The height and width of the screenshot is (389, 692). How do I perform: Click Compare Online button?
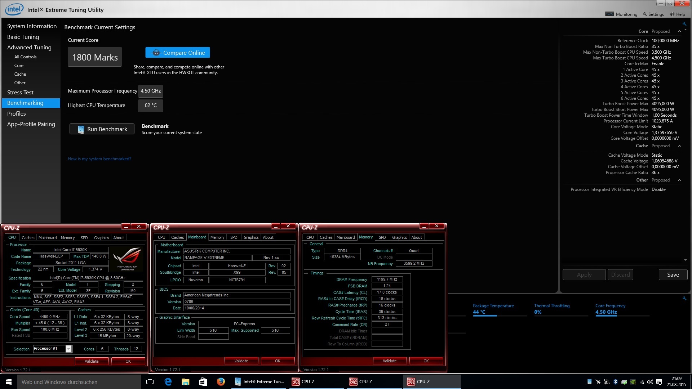178,53
